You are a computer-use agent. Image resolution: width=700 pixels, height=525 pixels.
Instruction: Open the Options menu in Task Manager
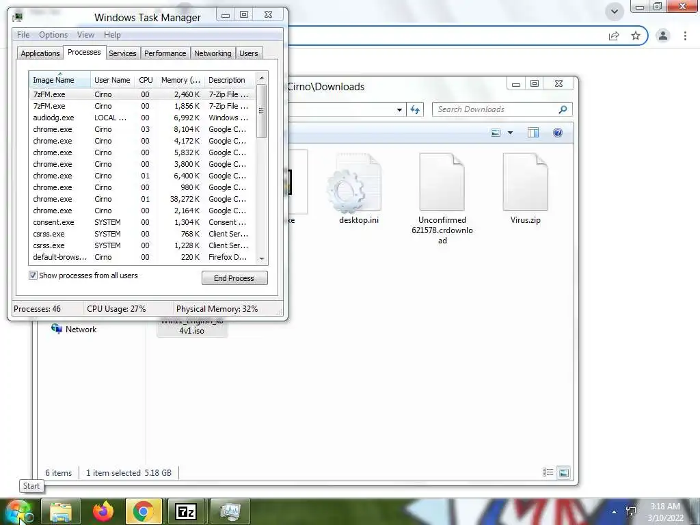tap(53, 35)
